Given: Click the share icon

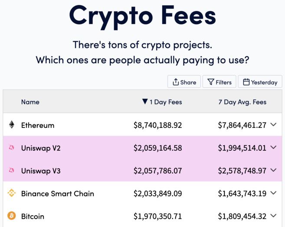Looking at the screenshot, I should pos(176,82).
